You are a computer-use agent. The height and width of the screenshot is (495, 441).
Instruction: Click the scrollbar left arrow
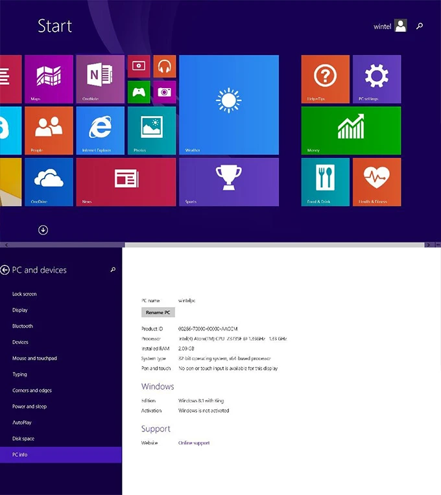(6, 245)
